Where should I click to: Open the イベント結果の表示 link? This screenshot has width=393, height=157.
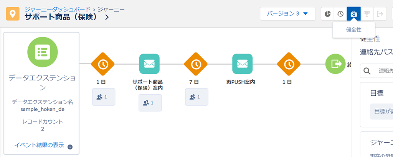[39, 145]
